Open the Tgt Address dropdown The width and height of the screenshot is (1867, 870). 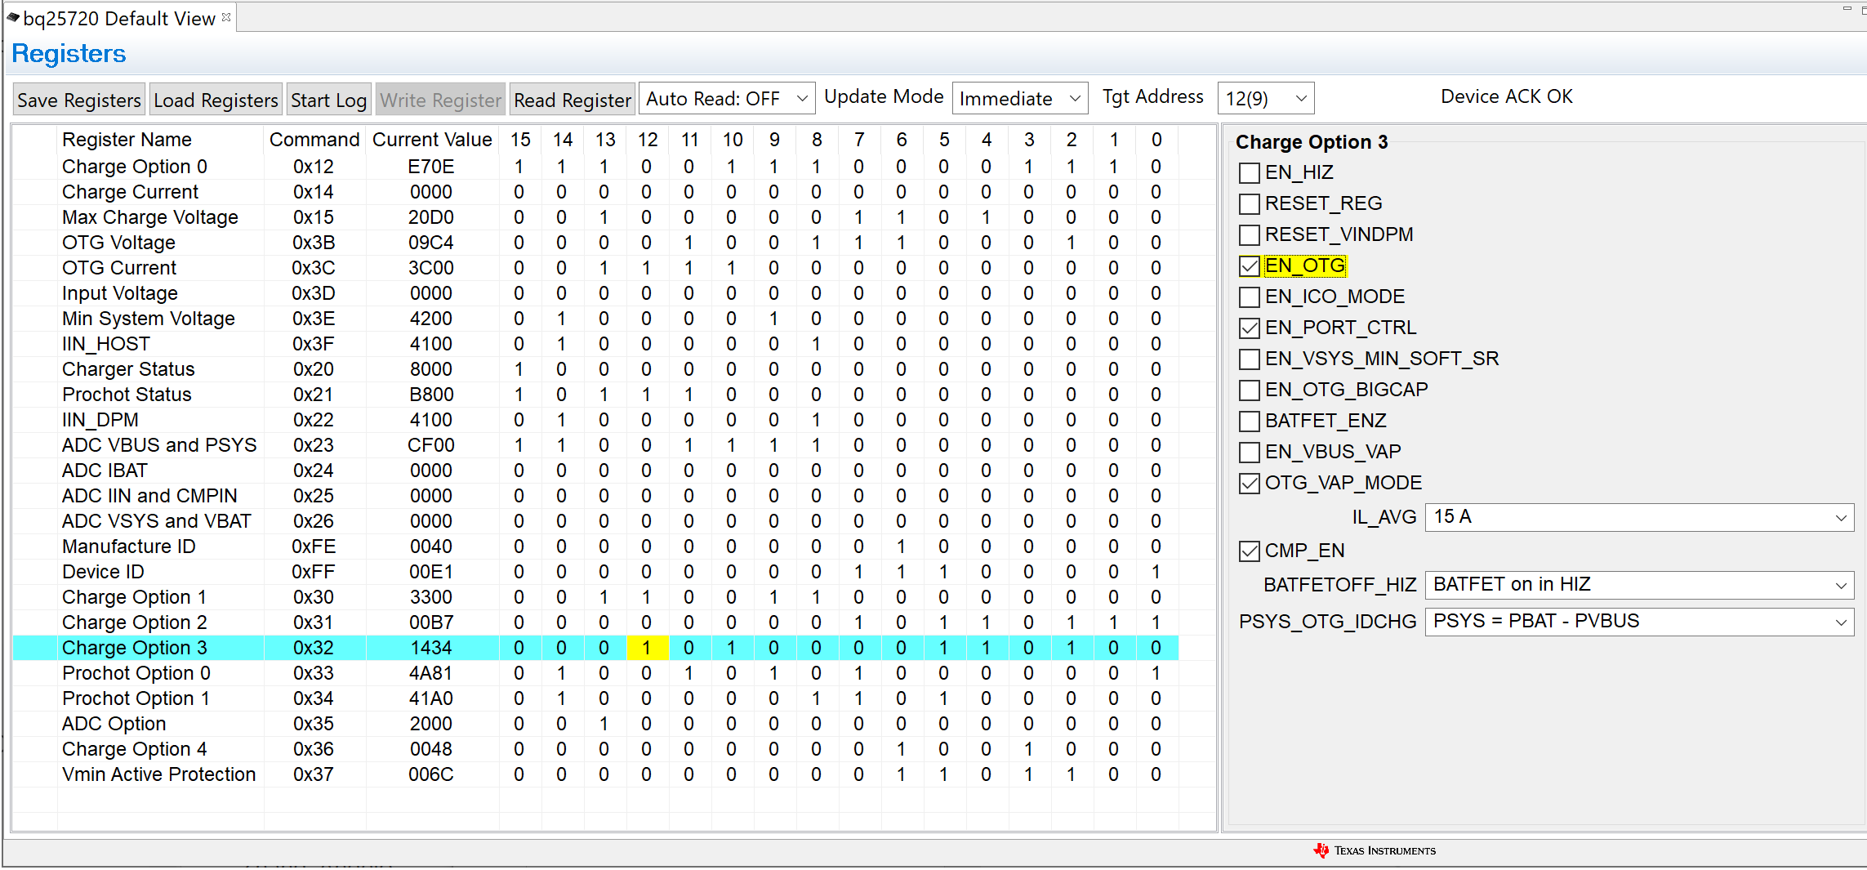[1264, 99]
